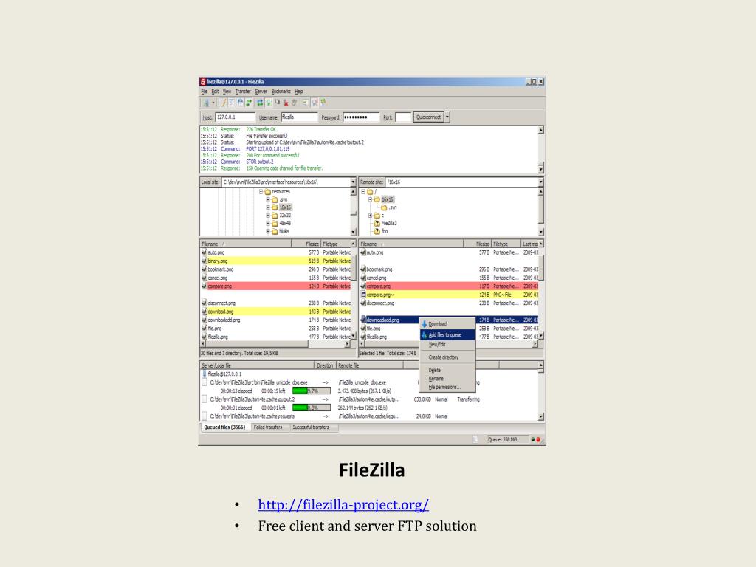Screen dimensions: 756x567
Task: Click the connection status indicator lights in status bar
Action: coord(535,440)
